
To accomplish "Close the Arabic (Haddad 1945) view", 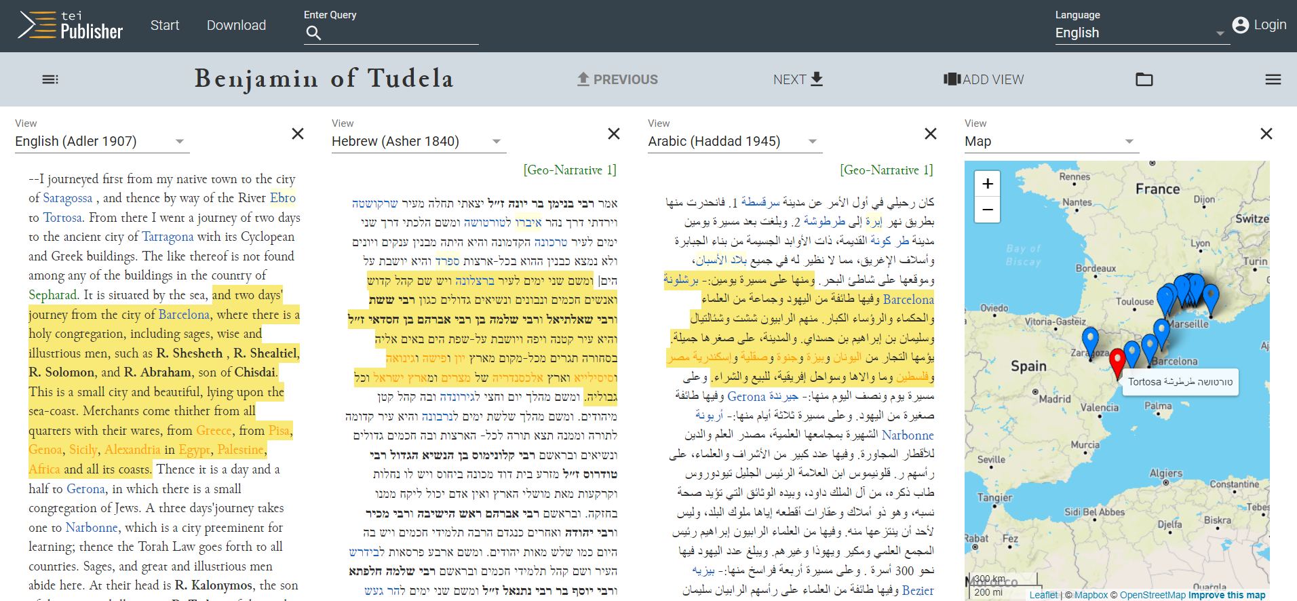I will pos(931,134).
